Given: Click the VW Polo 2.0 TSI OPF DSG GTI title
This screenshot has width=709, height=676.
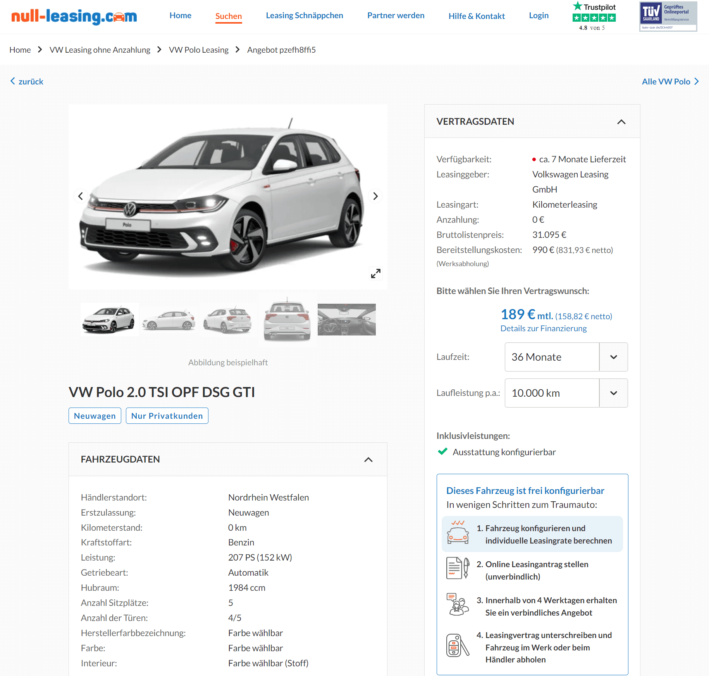Looking at the screenshot, I should (162, 392).
